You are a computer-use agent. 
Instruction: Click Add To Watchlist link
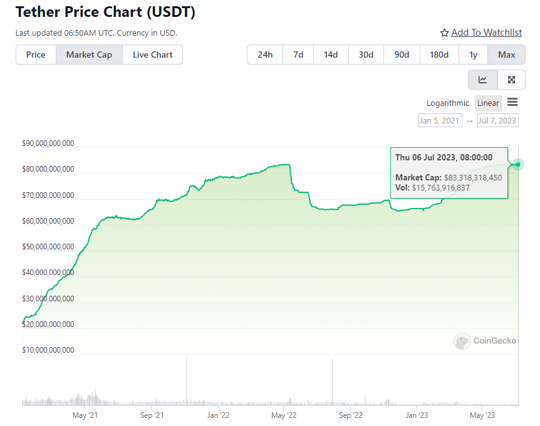pyautogui.click(x=486, y=33)
